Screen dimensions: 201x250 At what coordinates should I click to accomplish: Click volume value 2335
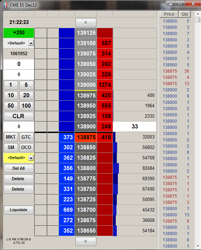pyautogui.click(x=149, y=116)
